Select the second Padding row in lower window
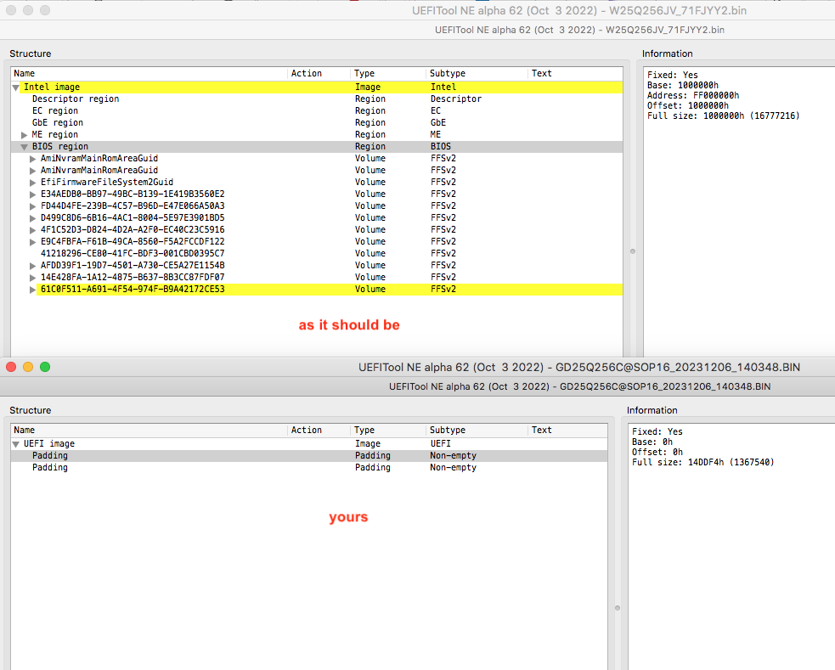 tap(309, 467)
